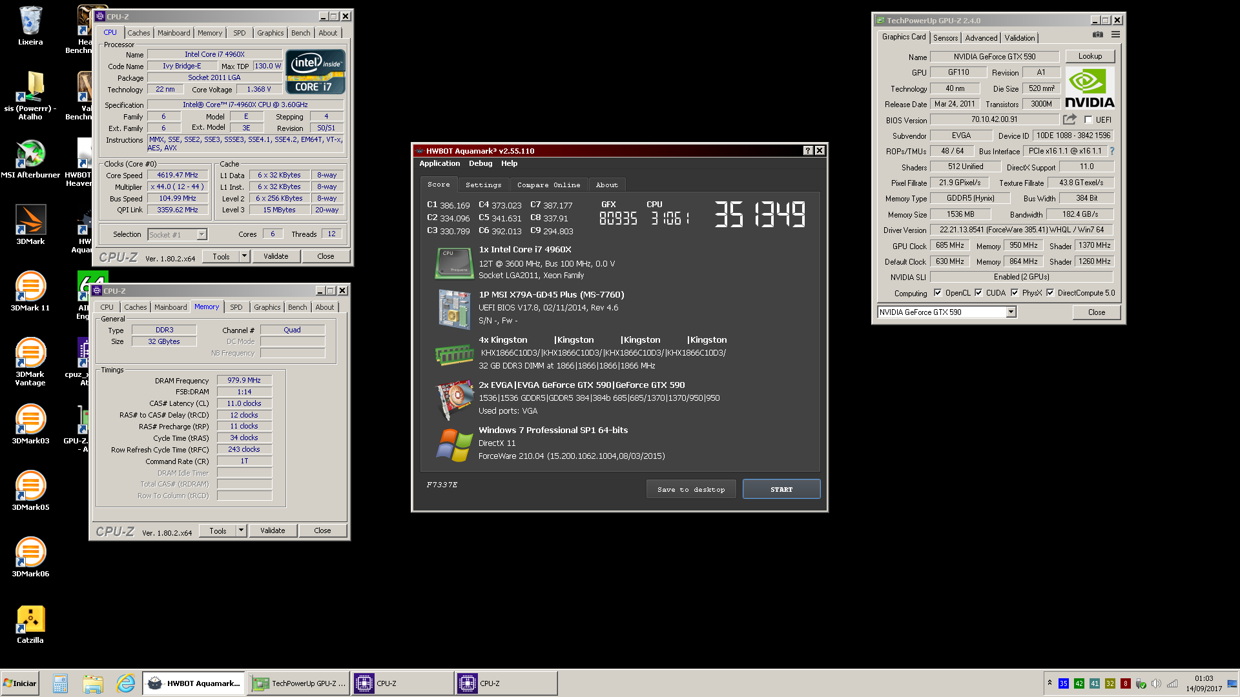Open the Catzilla desktop shortcut

pyautogui.click(x=30, y=624)
